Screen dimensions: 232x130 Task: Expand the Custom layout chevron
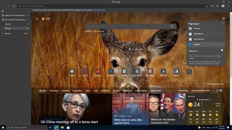pos(223,44)
